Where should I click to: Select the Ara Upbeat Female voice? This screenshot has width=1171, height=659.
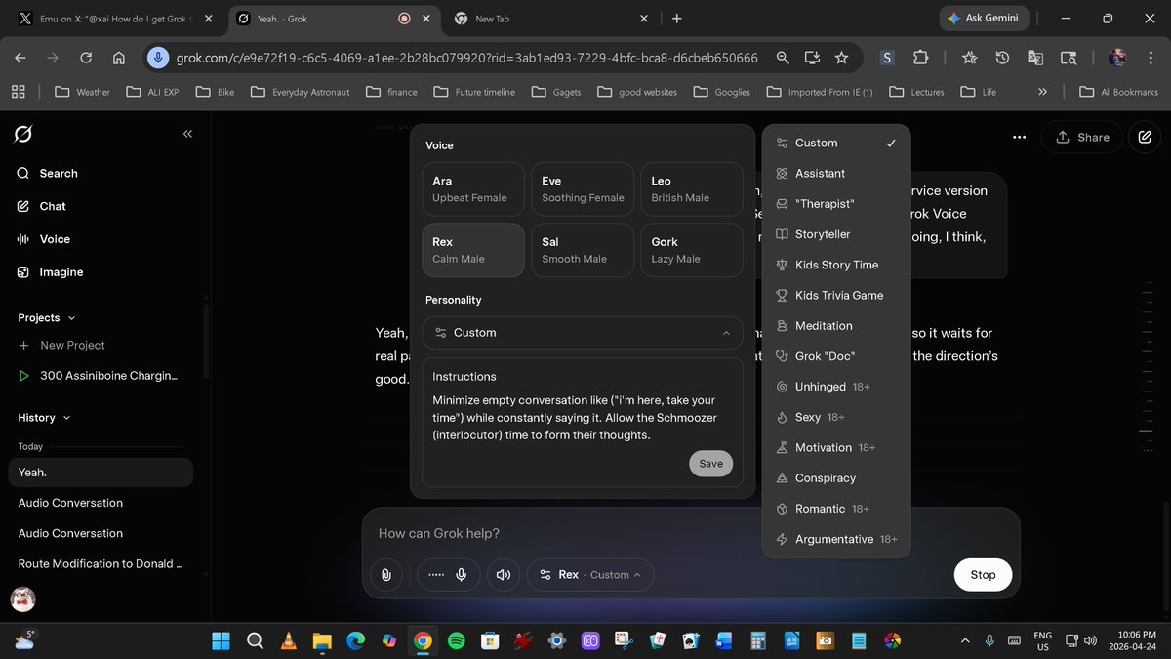(473, 188)
